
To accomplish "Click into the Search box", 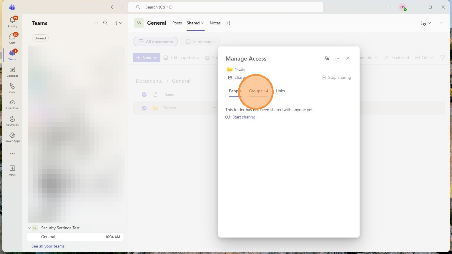I will click(x=225, y=7).
